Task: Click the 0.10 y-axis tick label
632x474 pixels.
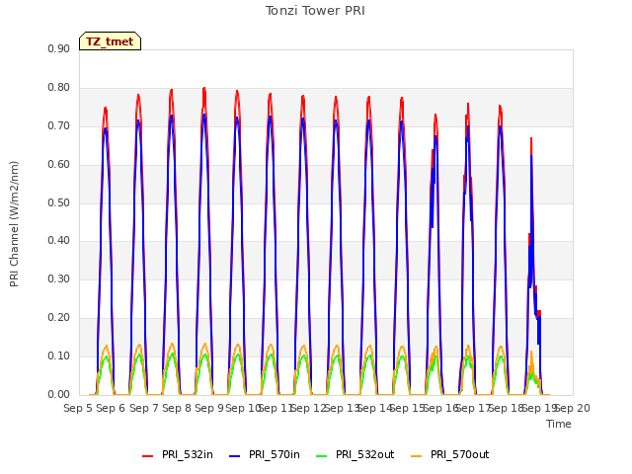Action: point(59,355)
